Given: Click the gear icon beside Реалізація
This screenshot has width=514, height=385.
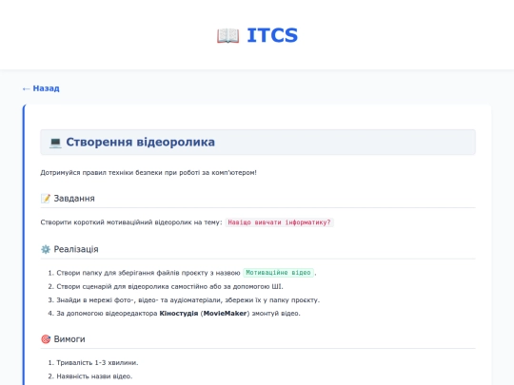Looking at the screenshot, I should tap(46, 249).
